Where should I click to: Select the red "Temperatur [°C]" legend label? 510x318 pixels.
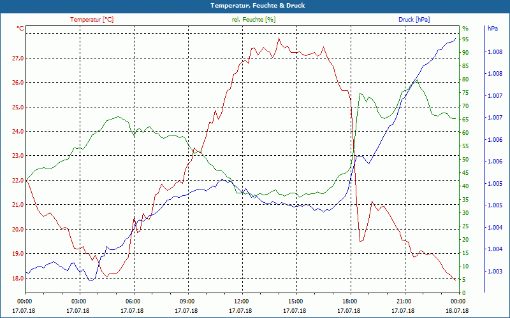pyautogui.click(x=92, y=20)
